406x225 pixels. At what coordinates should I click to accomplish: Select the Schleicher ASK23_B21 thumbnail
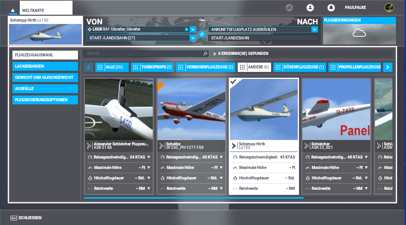tap(336, 109)
